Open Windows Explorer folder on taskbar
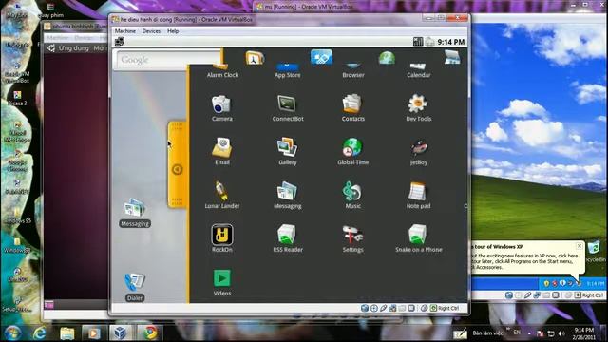 coord(66,333)
